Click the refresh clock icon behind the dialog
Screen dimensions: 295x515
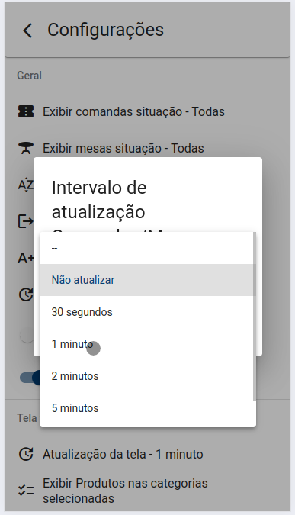[x=26, y=295]
